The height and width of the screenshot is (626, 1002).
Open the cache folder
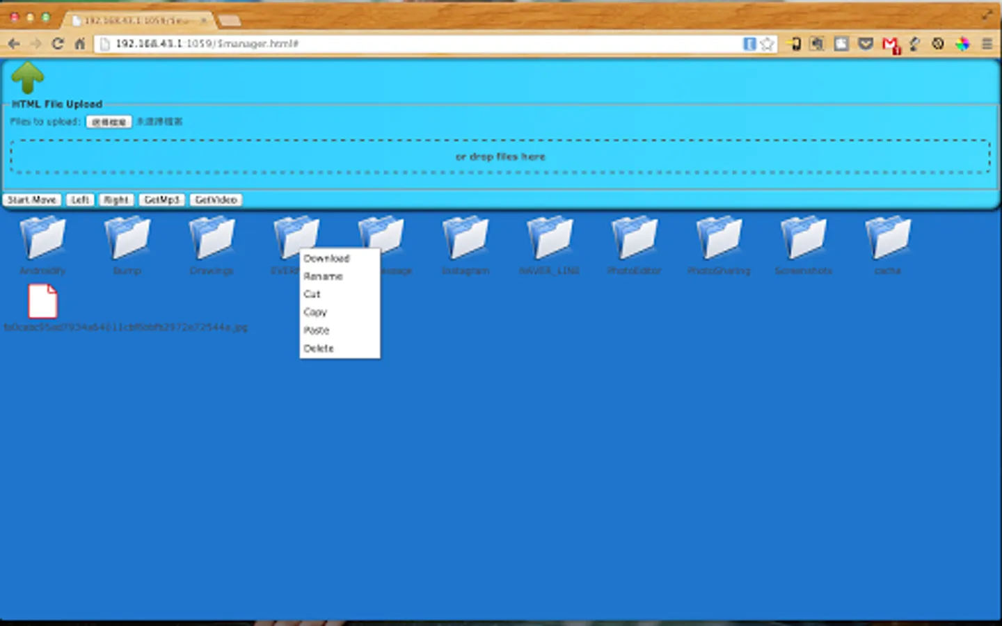889,240
